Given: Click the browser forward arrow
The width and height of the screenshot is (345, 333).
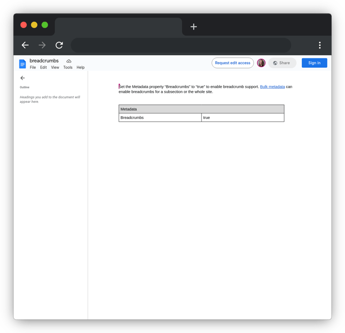Looking at the screenshot, I should [x=42, y=45].
